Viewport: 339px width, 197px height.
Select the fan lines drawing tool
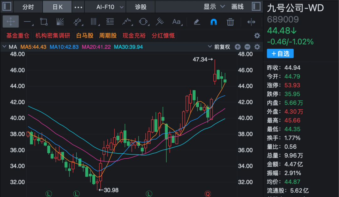60,22
